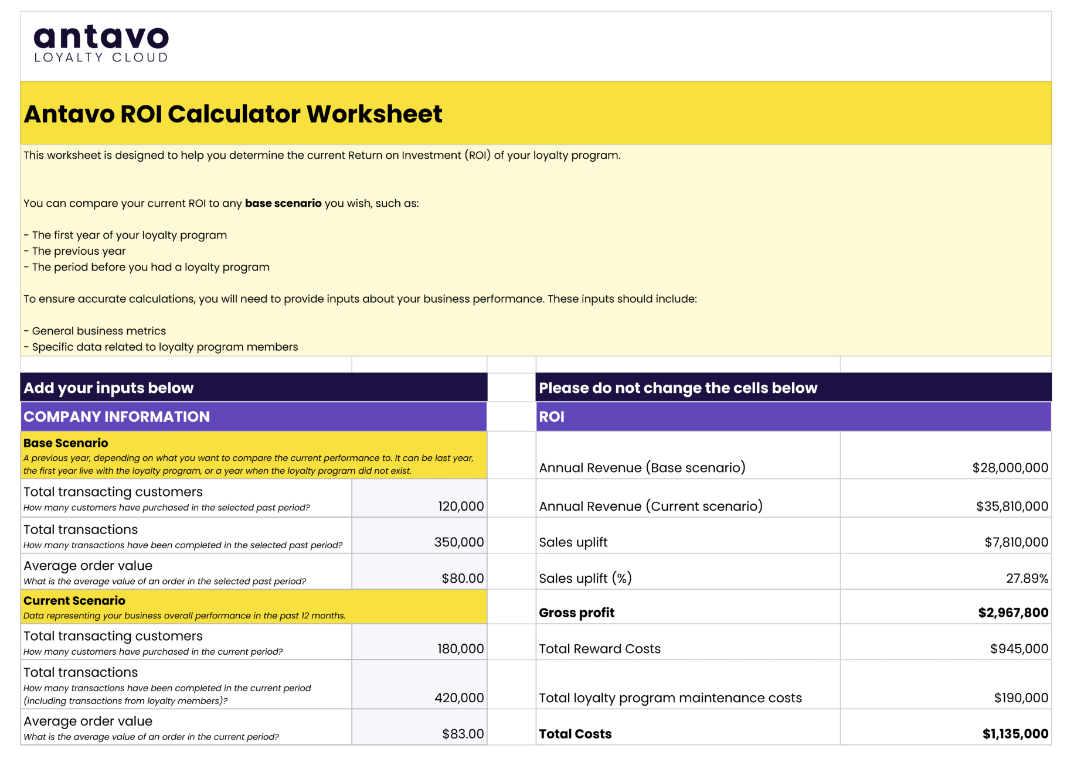Click the Current Scenario heading cell
The image size is (1074, 759).
(254, 607)
